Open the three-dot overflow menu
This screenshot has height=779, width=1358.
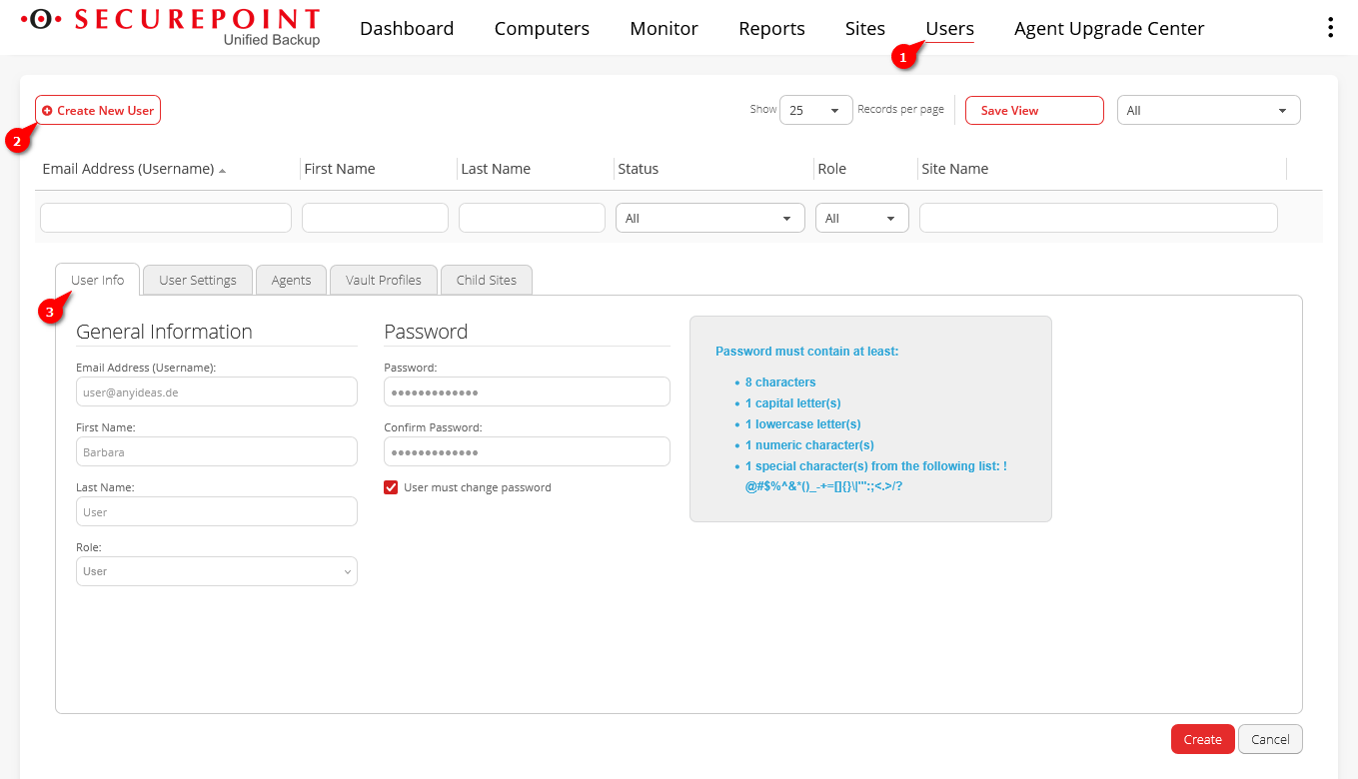(x=1329, y=28)
